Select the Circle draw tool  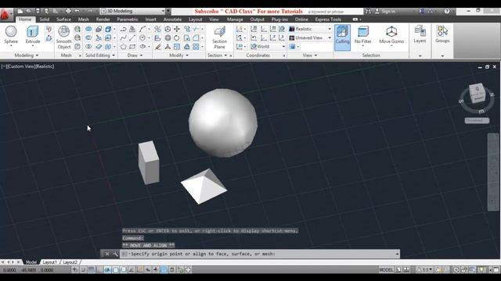142,37
